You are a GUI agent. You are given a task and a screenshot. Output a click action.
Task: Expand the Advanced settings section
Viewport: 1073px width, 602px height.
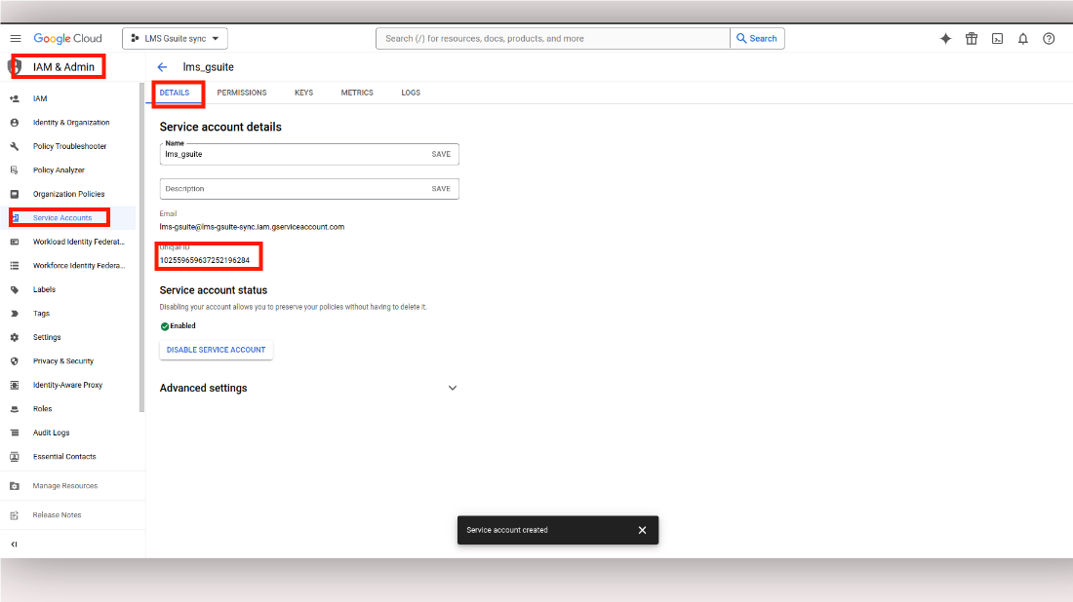[x=453, y=388]
